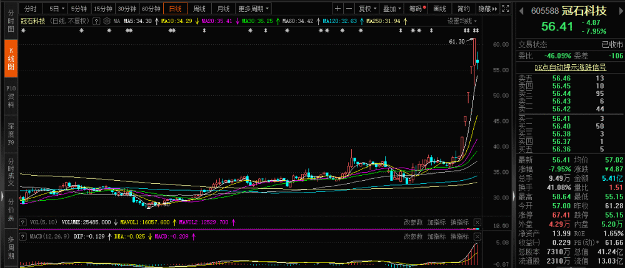Viewport: 625px width, 268px height.
Task: Zoom out chart with minus button
Action: 349,8
